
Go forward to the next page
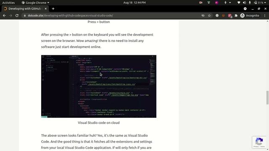[x=11, y=16]
